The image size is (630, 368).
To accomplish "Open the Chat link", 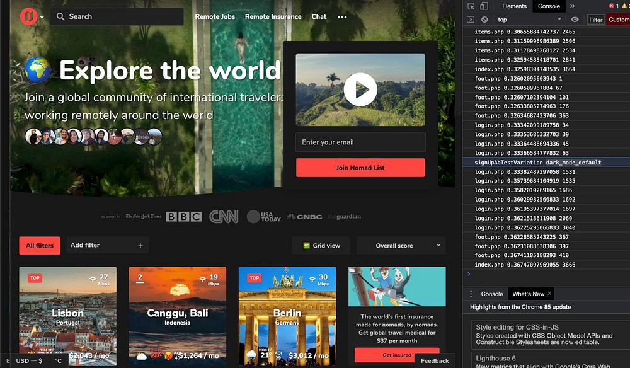I will 319,16.
